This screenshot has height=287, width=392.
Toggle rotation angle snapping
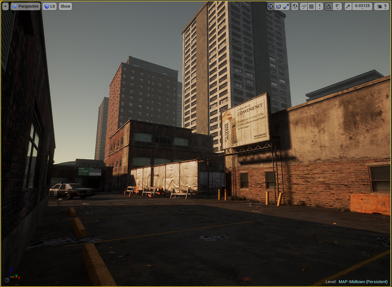329,6
